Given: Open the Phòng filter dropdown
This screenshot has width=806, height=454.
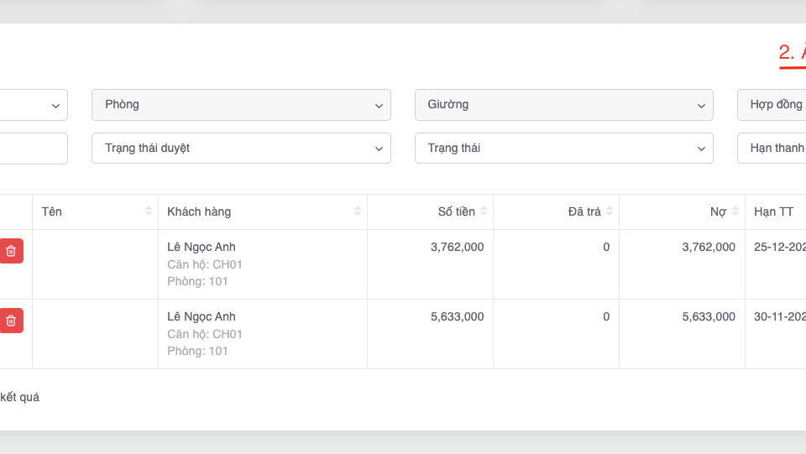Looking at the screenshot, I should point(241,105).
